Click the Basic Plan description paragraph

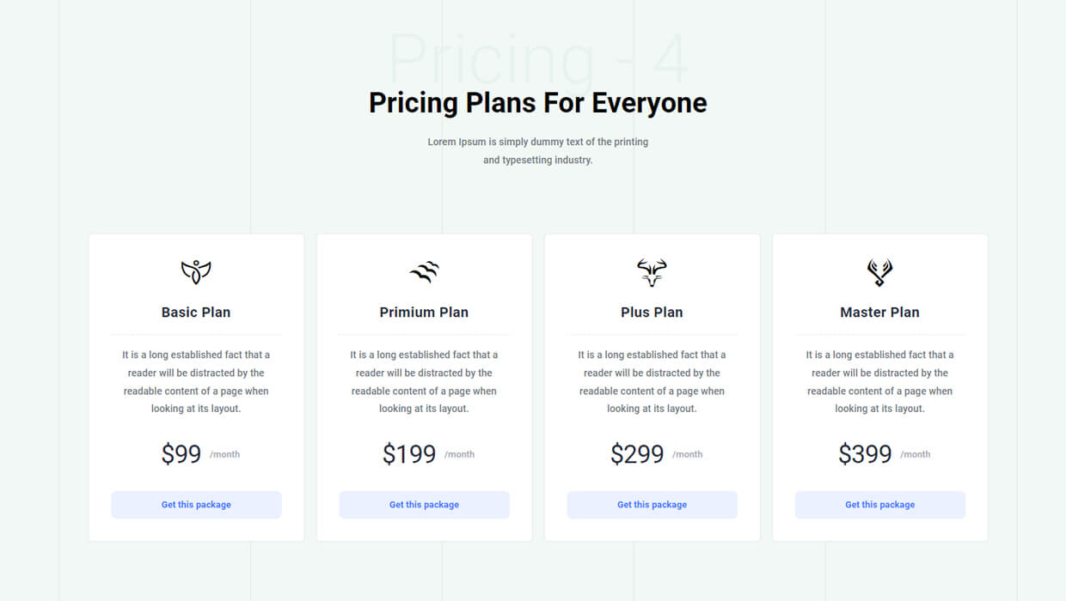tap(196, 382)
